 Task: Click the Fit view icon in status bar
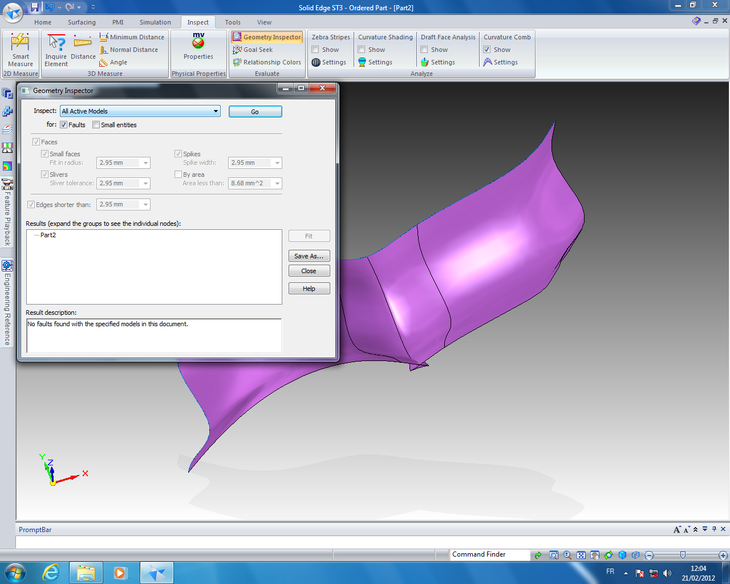[581, 555]
